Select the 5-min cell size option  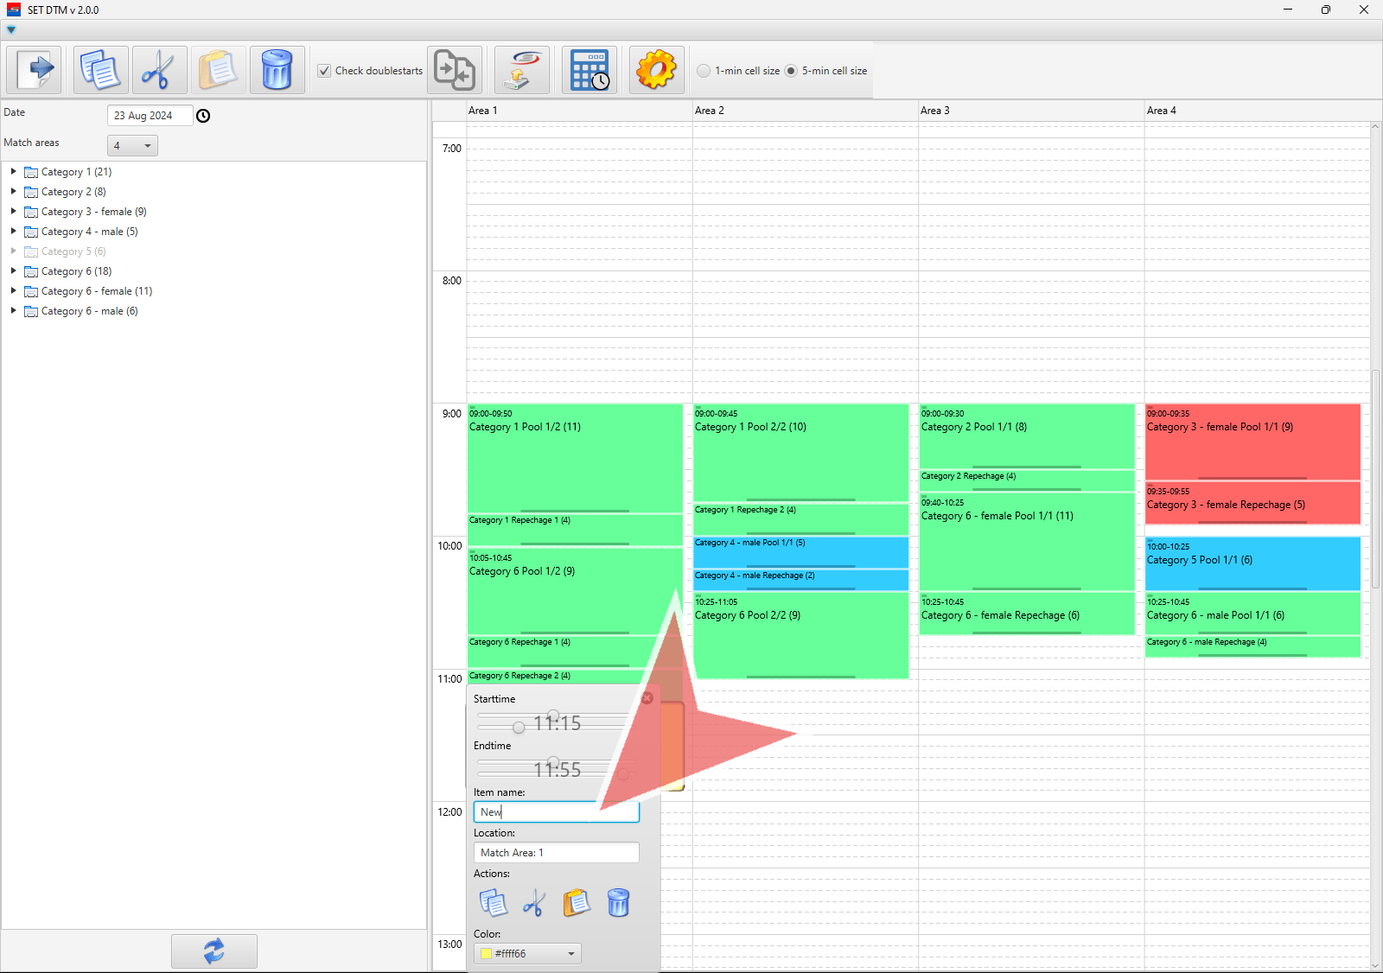pyautogui.click(x=791, y=71)
